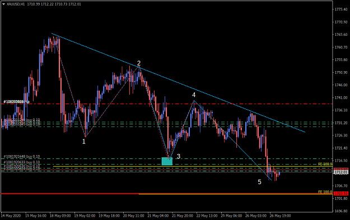Image resolution: width=350 pixels, height=220 pixels.
Task: Click the order label #1081920633 buy 0.10
Action: point(22,162)
